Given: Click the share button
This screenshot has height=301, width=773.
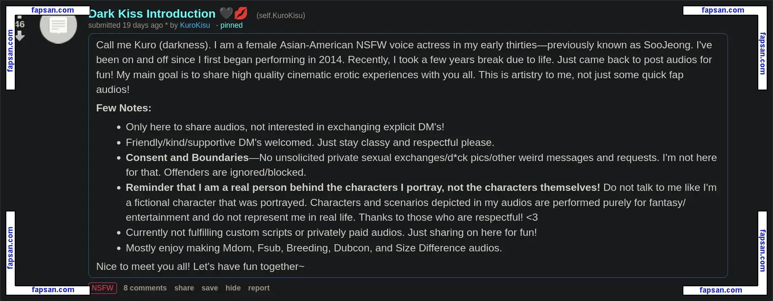Looking at the screenshot, I should coord(184,288).
